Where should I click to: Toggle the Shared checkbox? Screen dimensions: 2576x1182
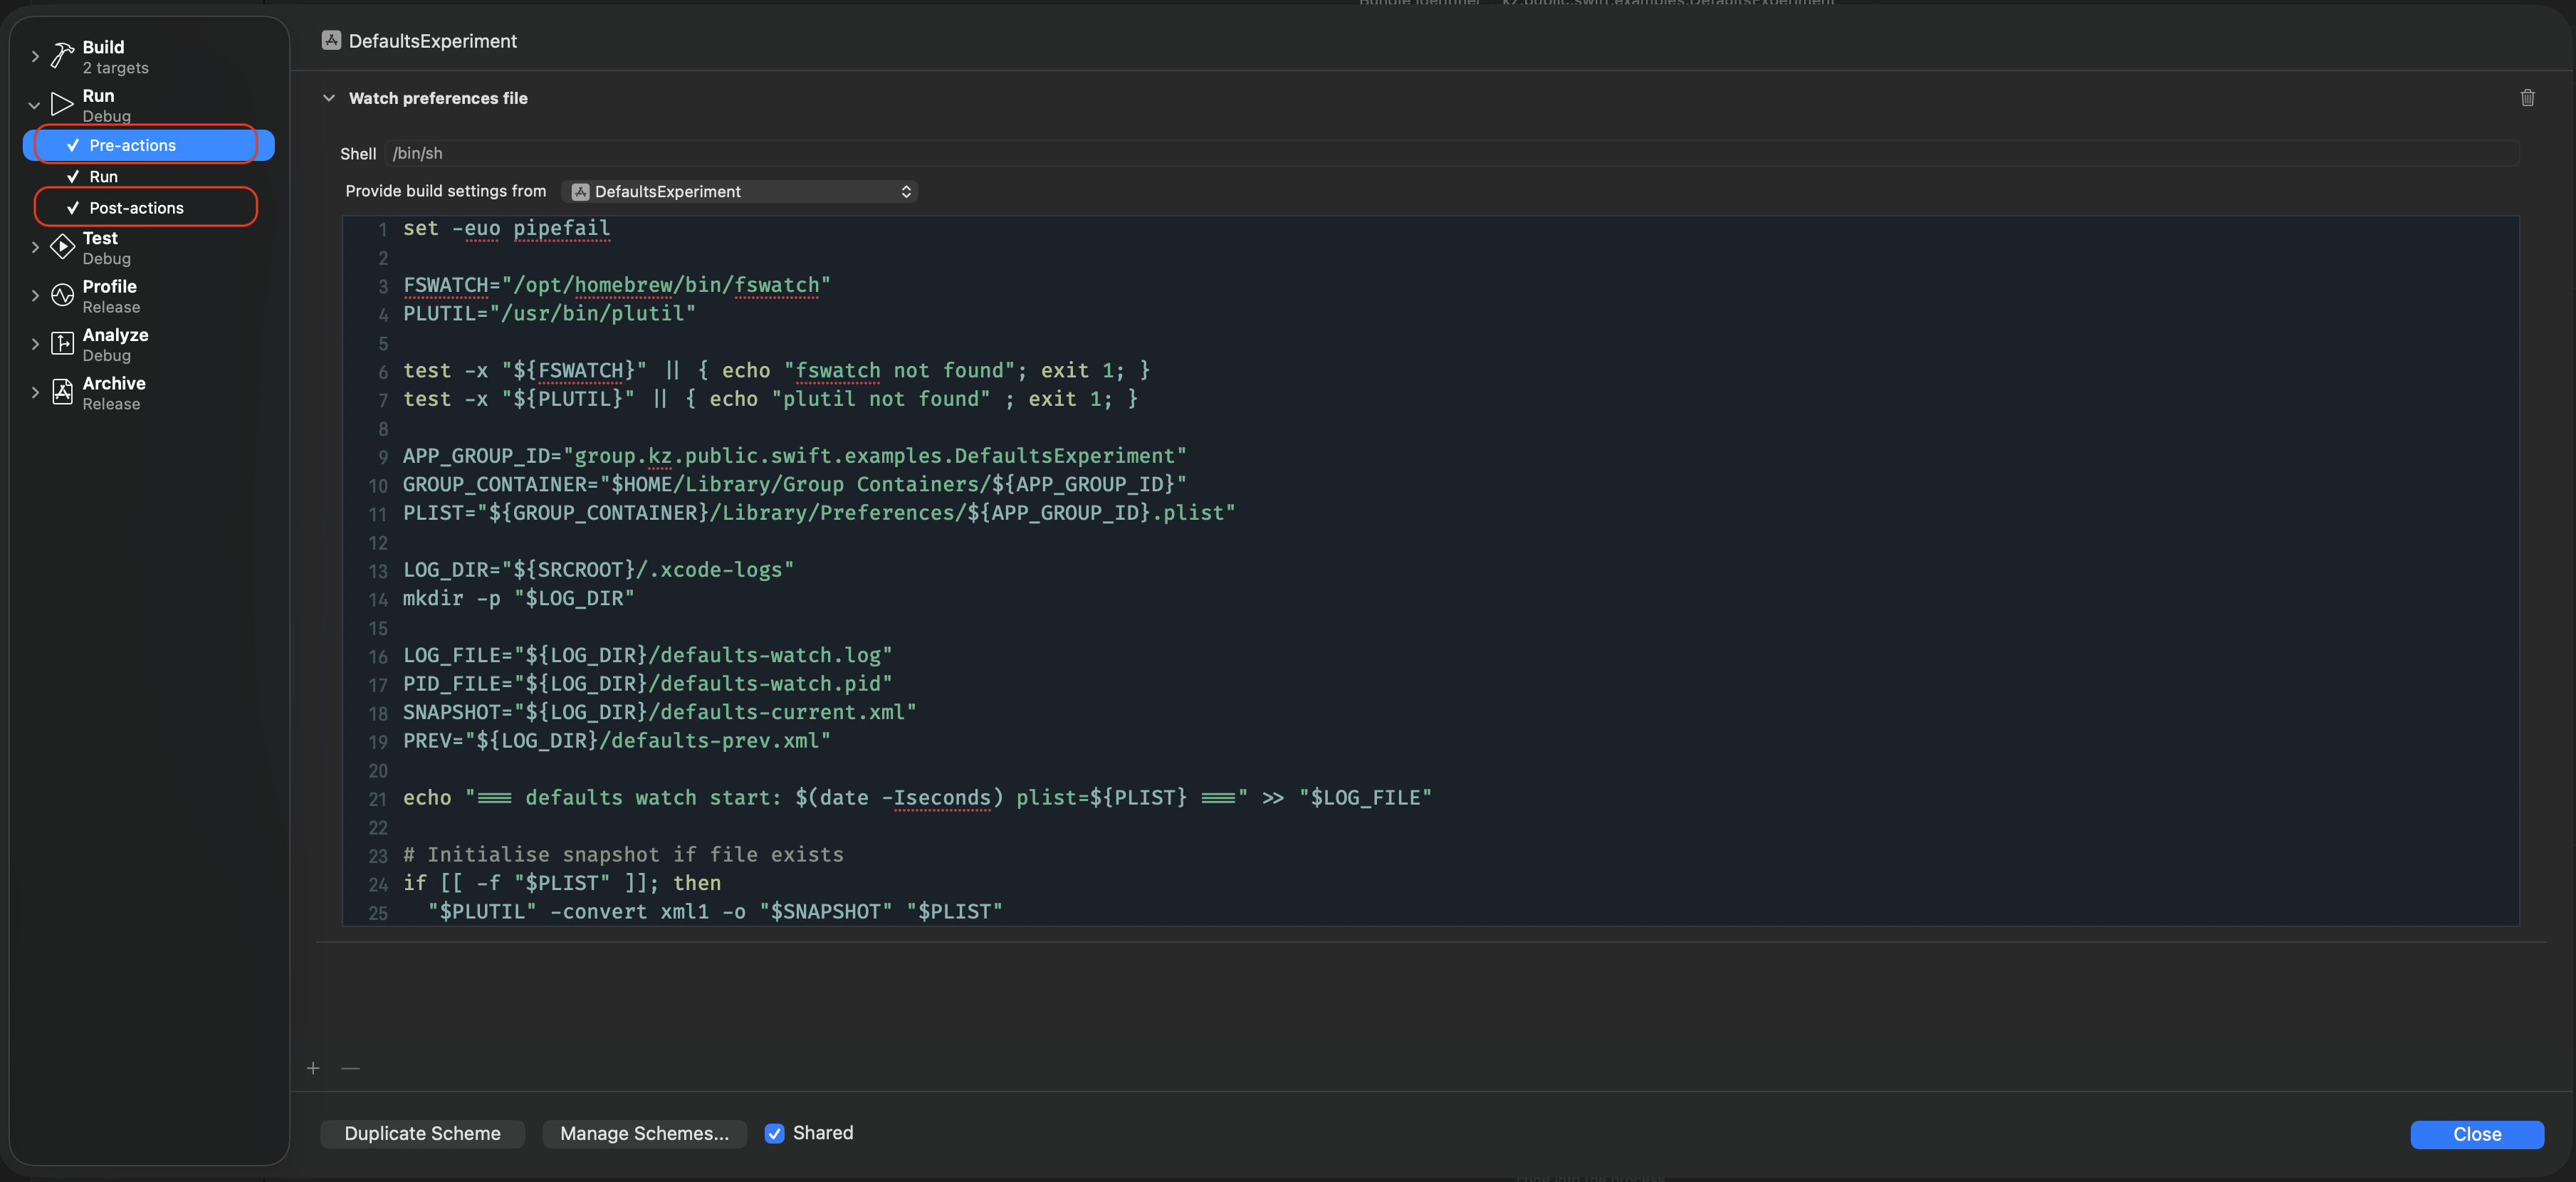pyautogui.click(x=774, y=1133)
